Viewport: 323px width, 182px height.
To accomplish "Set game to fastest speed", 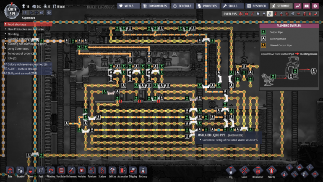I will pos(42,13).
